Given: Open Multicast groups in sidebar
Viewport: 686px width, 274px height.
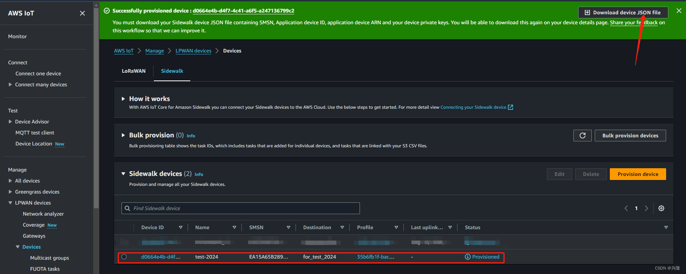Looking at the screenshot, I should [49, 258].
